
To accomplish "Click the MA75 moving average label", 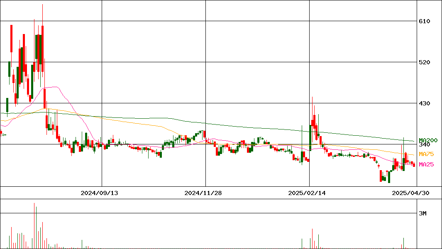I will (426, 154).
